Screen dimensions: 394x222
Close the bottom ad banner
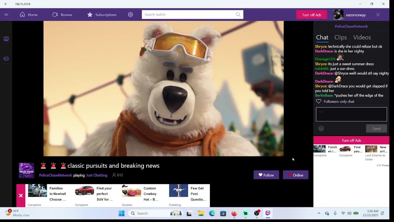(x=21, y=195)
